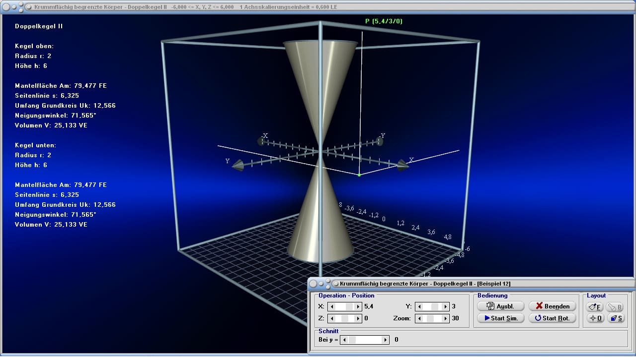Click Beenden to exit

[552, 306]
